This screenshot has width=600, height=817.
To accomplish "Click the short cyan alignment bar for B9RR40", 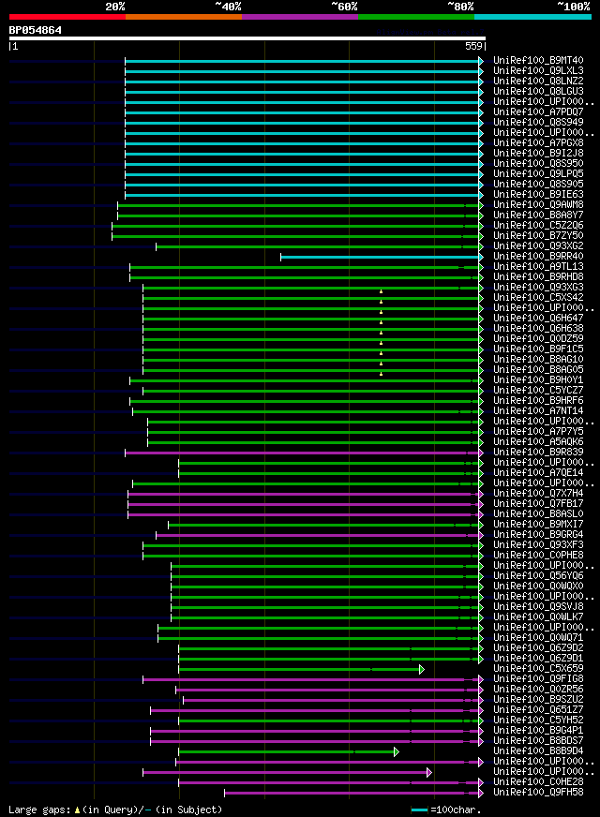I will click(x=382, y=257).
